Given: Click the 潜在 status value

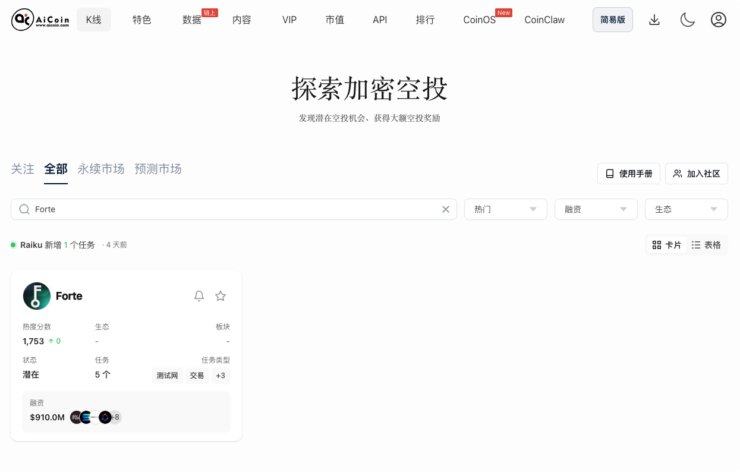Looking at the screenshot, I should [x=31, y=375].
